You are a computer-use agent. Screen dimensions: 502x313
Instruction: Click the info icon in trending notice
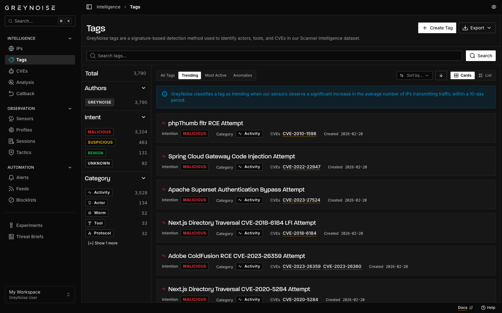164,94
